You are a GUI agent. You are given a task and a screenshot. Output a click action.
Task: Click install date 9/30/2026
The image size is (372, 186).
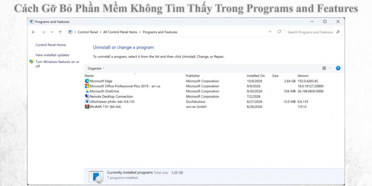click(254, 91)
